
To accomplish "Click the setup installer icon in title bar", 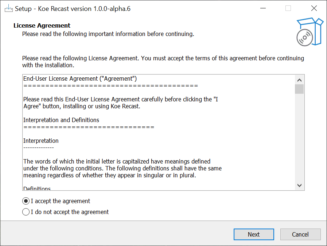I will [8, 8].
